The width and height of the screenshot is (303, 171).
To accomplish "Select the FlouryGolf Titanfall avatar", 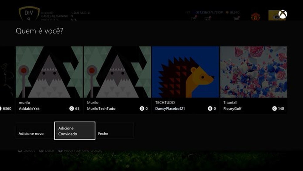I will [x=254, y=72].
